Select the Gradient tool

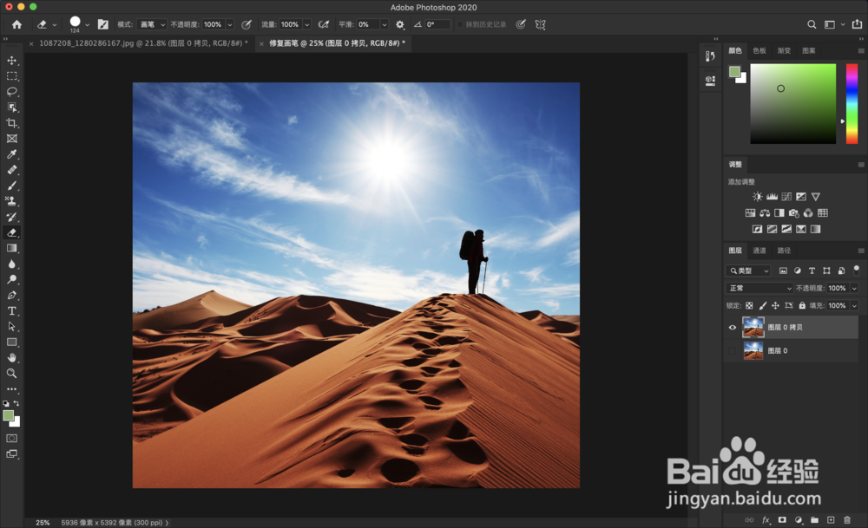click(11, 248)
